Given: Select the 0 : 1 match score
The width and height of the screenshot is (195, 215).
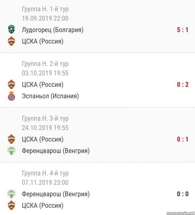Looking at the screenshot, I should pyautogui.click(x=183, y=139).
